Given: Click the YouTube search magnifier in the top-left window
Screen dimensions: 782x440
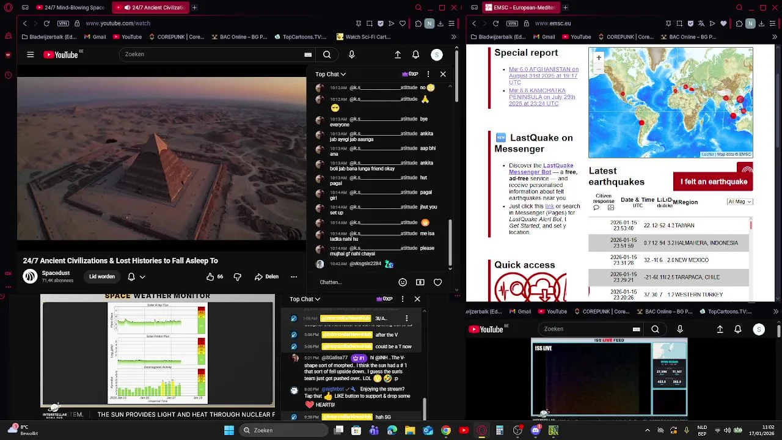Looking at the screenshot, I should tap(327, 54).
